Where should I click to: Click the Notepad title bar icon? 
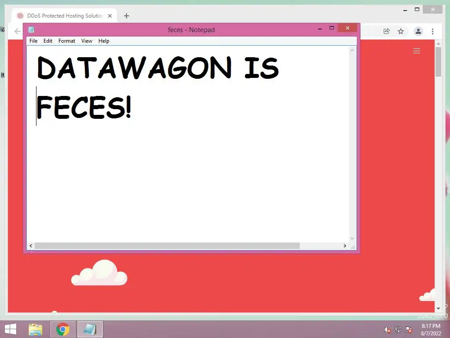(31, 29)
